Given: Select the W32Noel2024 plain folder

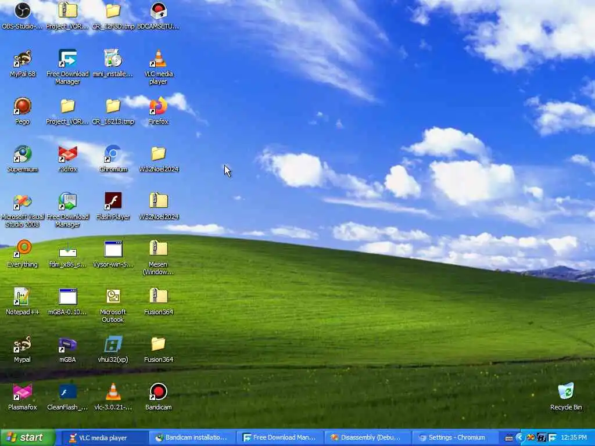Looking at the screenshot, I should [x=158, y=159].
